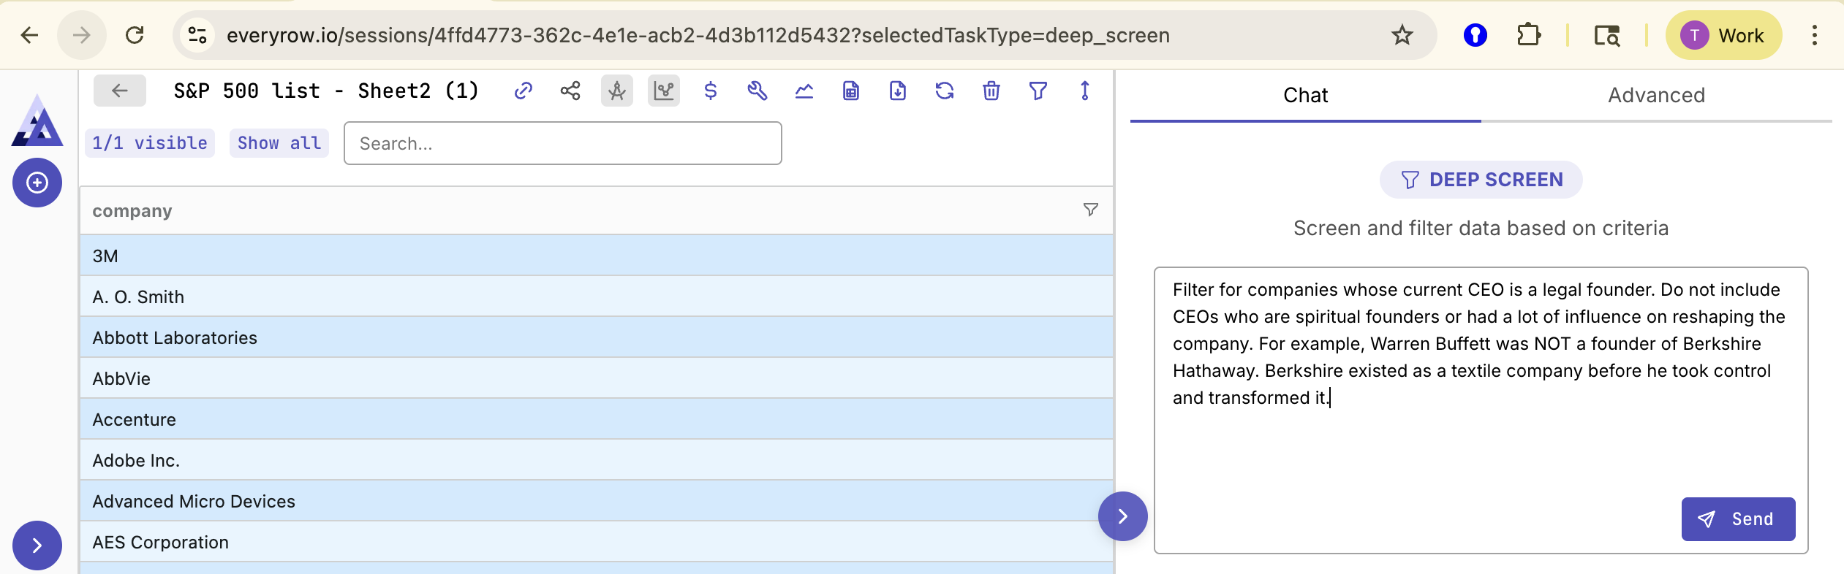The width and height of the screenshot is (1844, 574).
Task: Click the line trend chart icon
Action: (804, 91)
